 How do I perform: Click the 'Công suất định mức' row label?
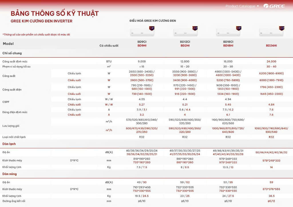coord(15,61)
